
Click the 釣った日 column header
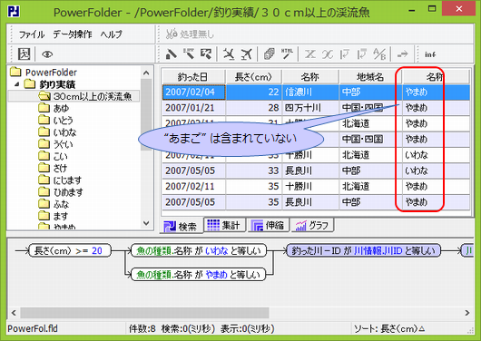click(x=193, y=77)
